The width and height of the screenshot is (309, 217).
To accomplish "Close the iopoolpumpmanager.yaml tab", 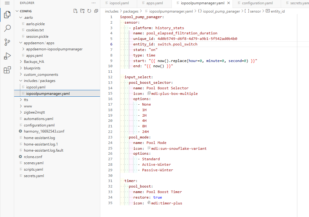I will click(229, 3).
